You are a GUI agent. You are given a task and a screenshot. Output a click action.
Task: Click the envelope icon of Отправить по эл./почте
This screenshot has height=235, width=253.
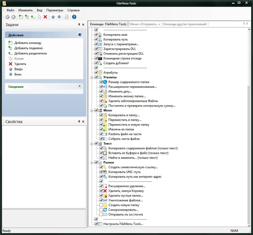coord(105,214)
